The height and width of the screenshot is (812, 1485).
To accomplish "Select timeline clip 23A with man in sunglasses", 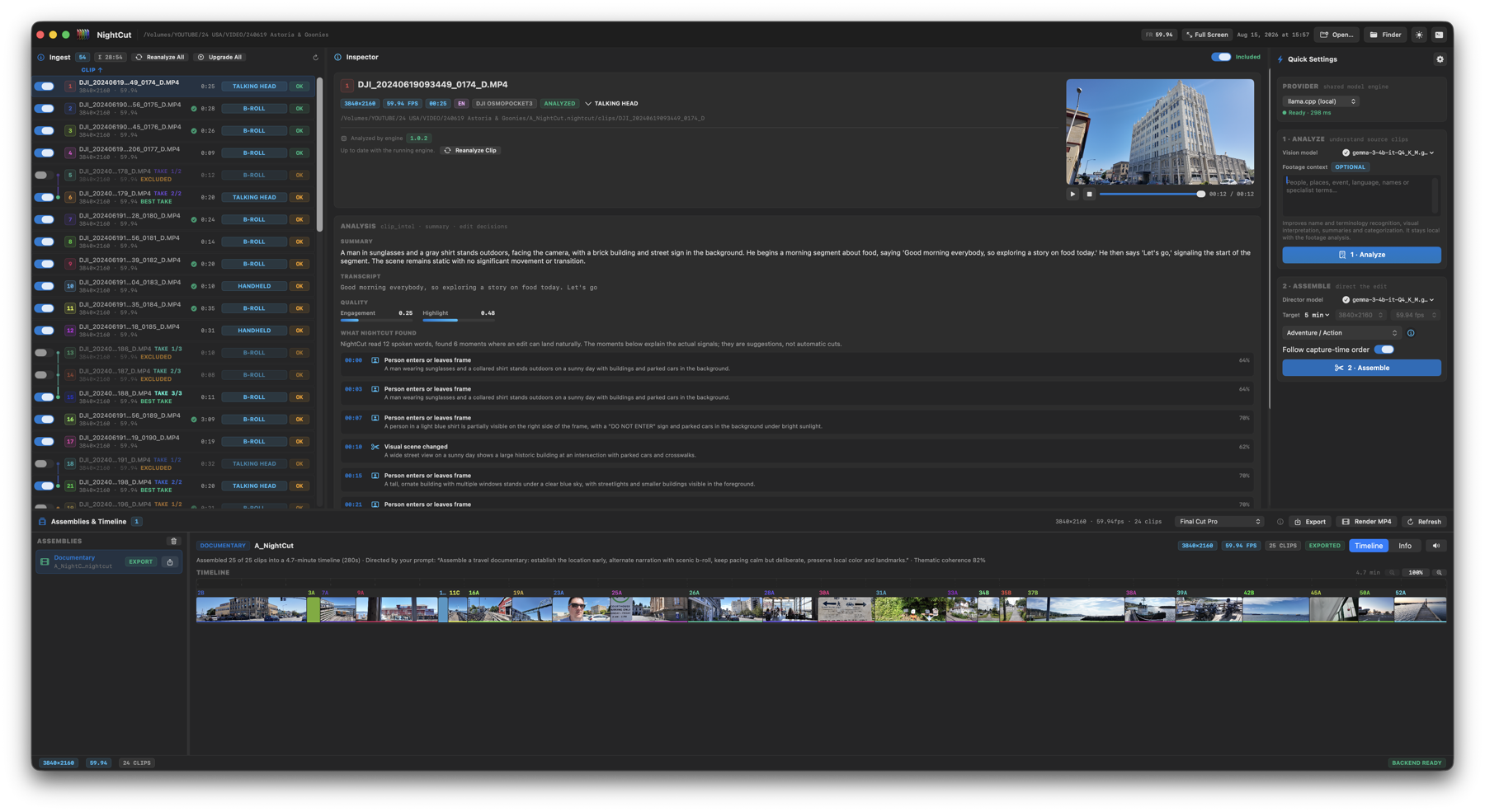I will (x=581, y=609).
